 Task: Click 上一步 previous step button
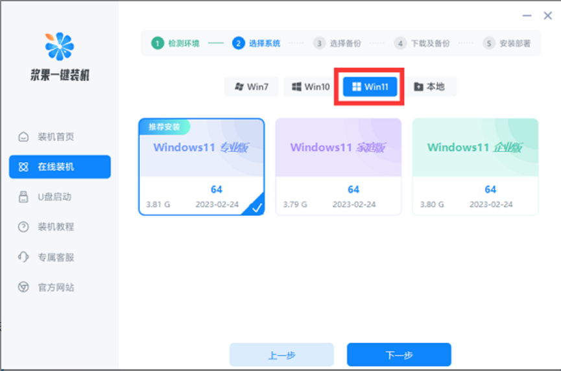click(281, 355)
